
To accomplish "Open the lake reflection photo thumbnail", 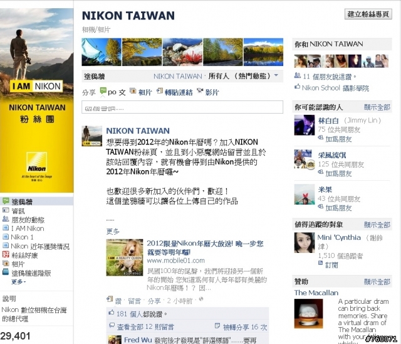I will 263,52.
